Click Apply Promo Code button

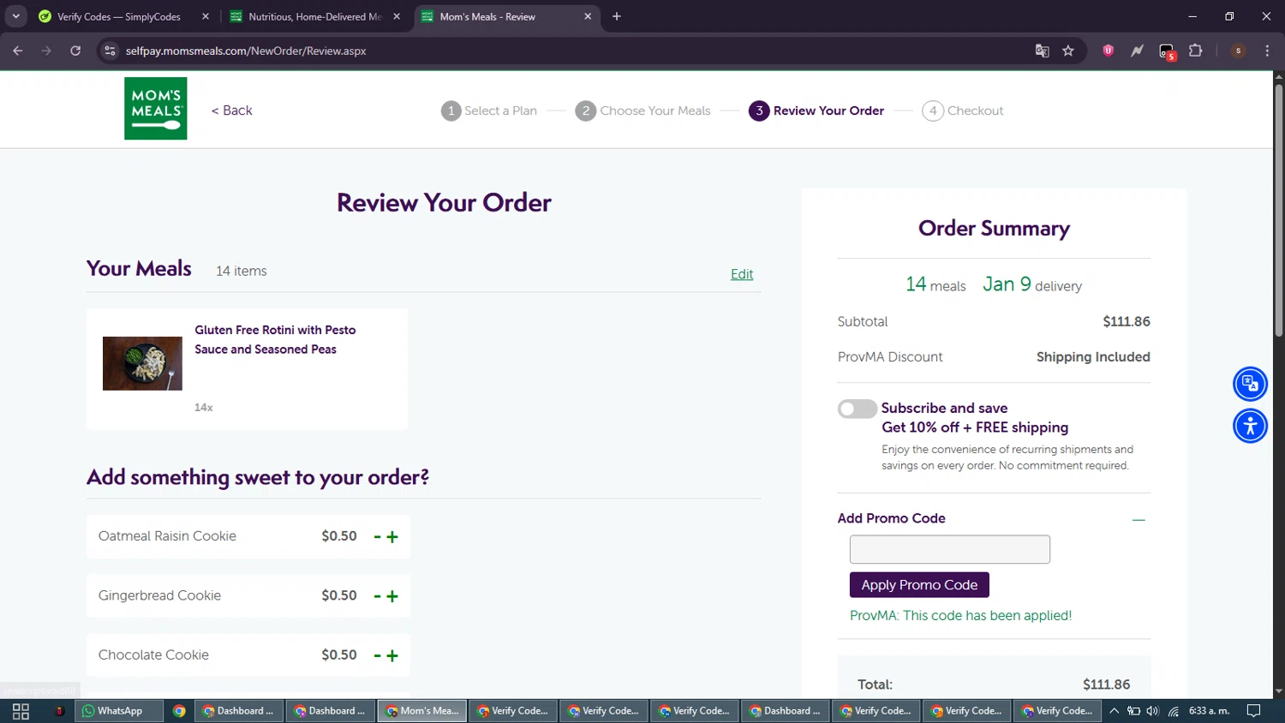pyautogui.click(x=919, y=585)
